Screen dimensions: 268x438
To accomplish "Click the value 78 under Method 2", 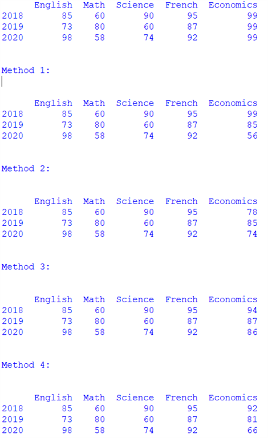I will click(x=252, y=212).
